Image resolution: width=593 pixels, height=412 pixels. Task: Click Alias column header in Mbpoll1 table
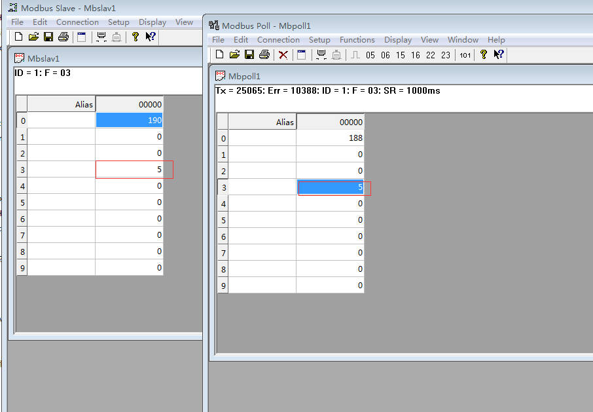coord(262,122)
